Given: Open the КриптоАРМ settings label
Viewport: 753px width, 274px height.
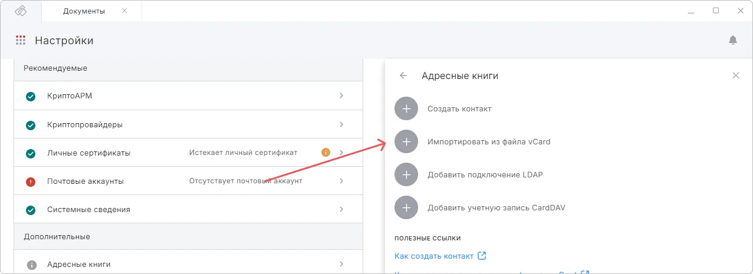Looking at the screenshot, I should [x=70, y=96].
